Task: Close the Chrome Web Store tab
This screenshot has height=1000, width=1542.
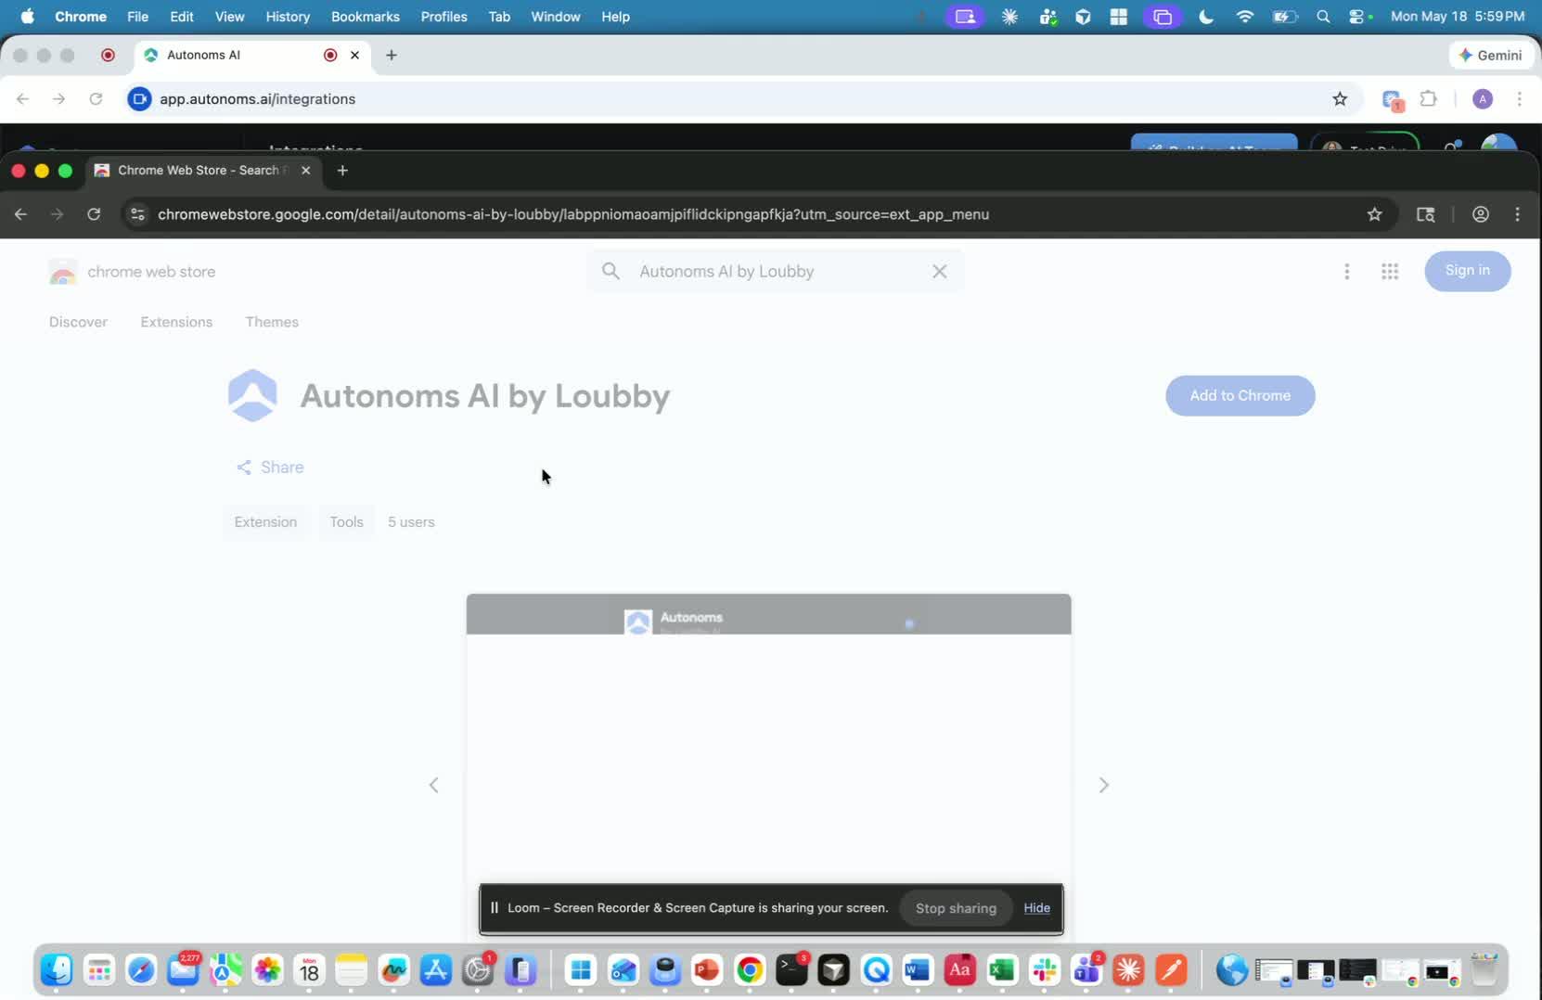Action: [x=306, y=171]
